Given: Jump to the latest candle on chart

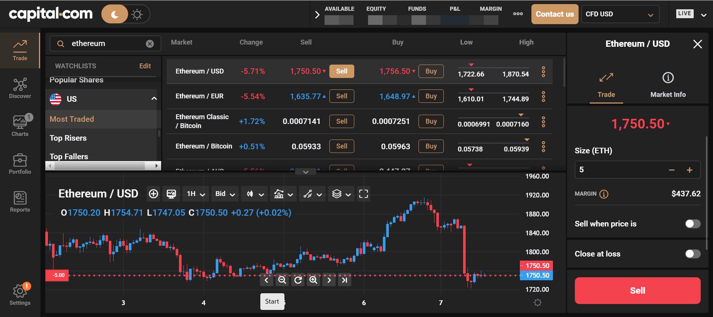Looking at the screenshot, I should (x=345, y=280).
